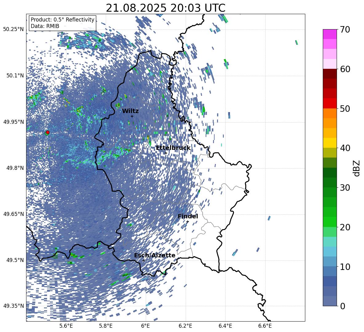
Task: Click the yellow colorbar segment
Action: 330,143
